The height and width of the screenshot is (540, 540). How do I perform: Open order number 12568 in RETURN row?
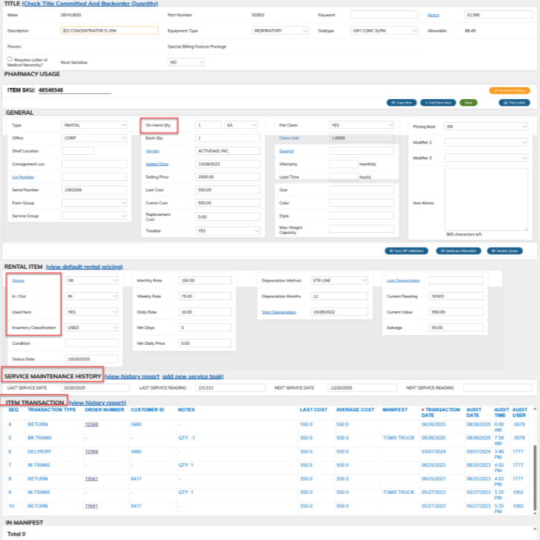[92, 425]
